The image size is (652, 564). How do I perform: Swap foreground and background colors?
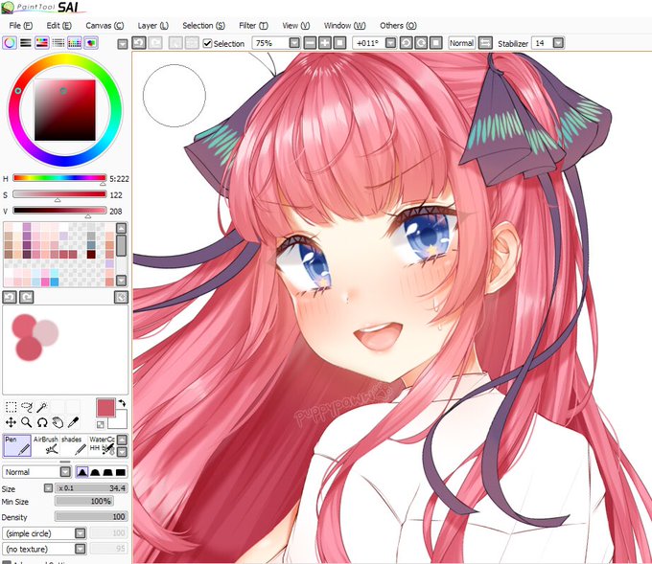point(122,403)
